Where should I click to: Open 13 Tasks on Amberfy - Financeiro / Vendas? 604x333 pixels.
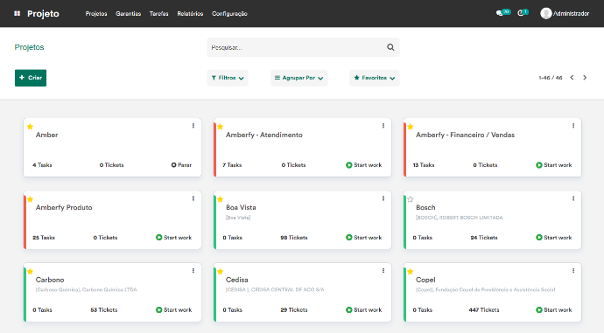[424, 165]
